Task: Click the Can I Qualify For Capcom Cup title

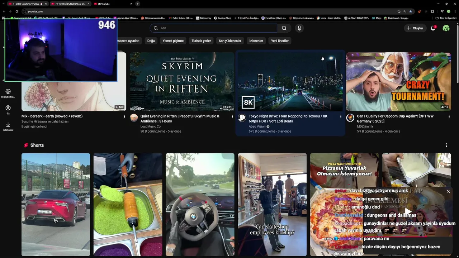Action: pos(395,119)
